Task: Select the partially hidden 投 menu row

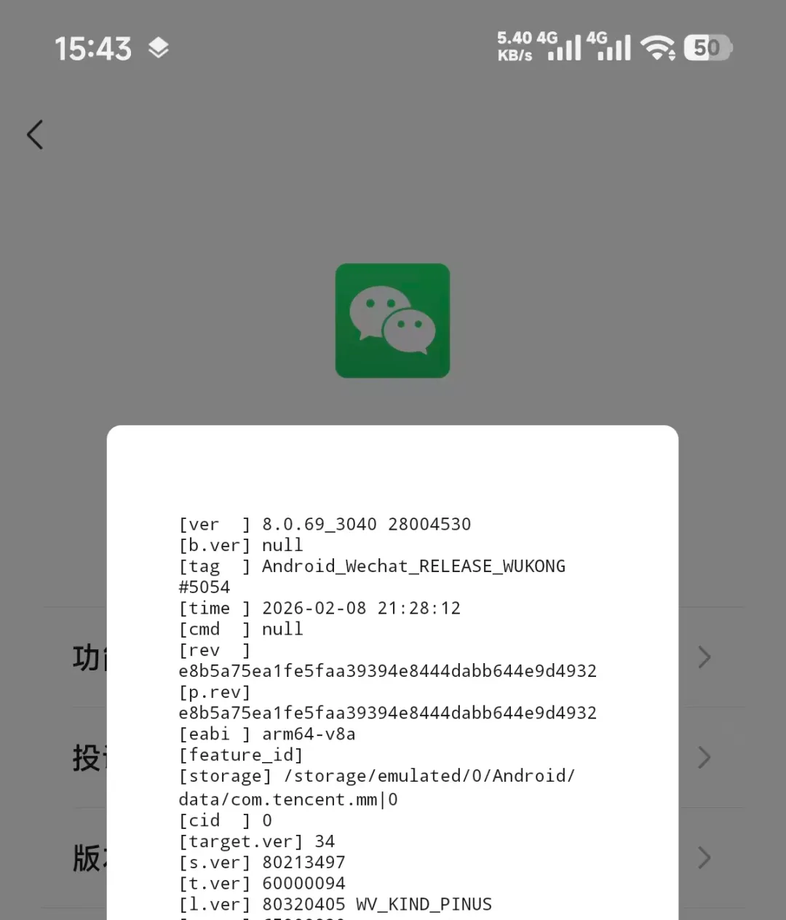Action: [x=393, y=758]
